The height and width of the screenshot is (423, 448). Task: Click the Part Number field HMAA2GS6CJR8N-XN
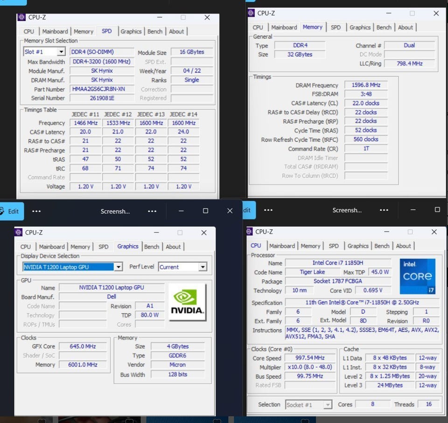point(102,89)
